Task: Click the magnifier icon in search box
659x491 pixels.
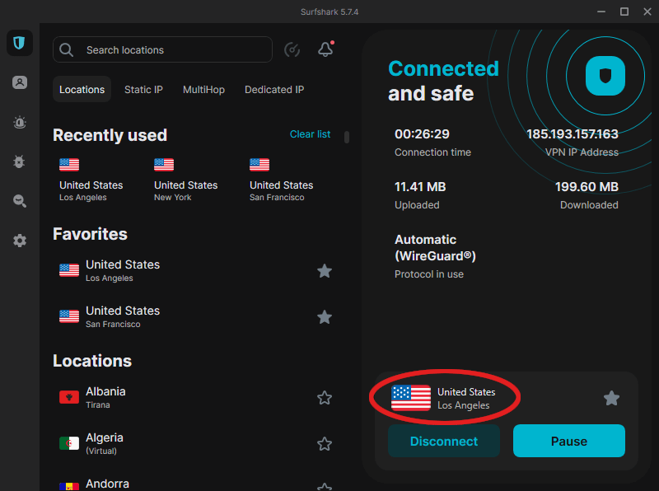Action: [x=67, y=50]
